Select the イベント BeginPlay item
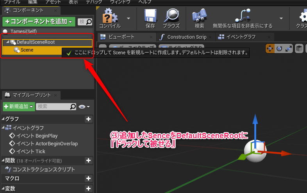The image size is (307, 193). [36, 136]
